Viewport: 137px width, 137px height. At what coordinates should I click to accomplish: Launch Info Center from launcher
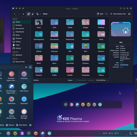(24, 88)
